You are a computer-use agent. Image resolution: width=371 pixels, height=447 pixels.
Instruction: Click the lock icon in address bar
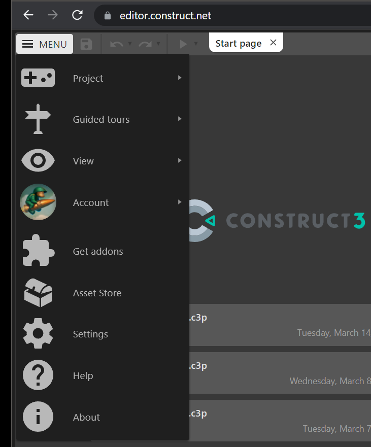(108, 15)
